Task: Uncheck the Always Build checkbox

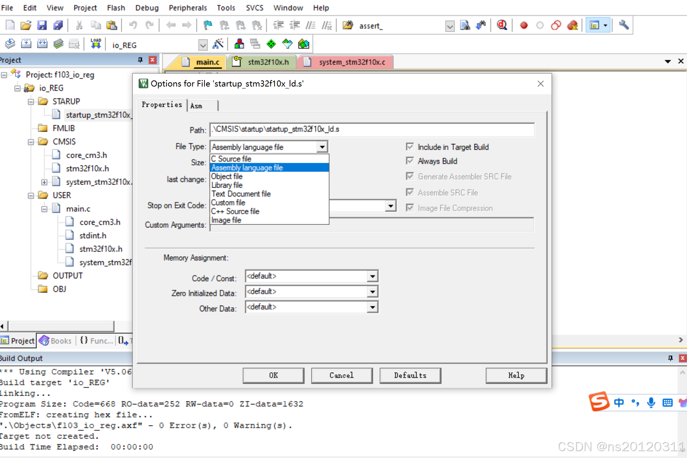Action: pos(410,161)
